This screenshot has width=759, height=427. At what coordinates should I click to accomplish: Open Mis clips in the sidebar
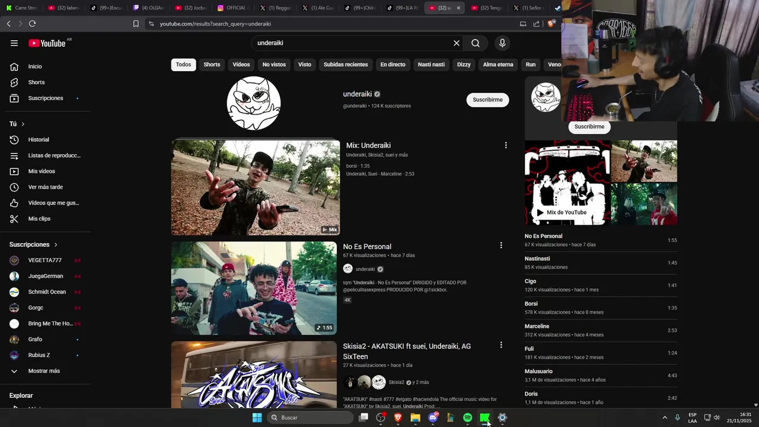[39, 219]
